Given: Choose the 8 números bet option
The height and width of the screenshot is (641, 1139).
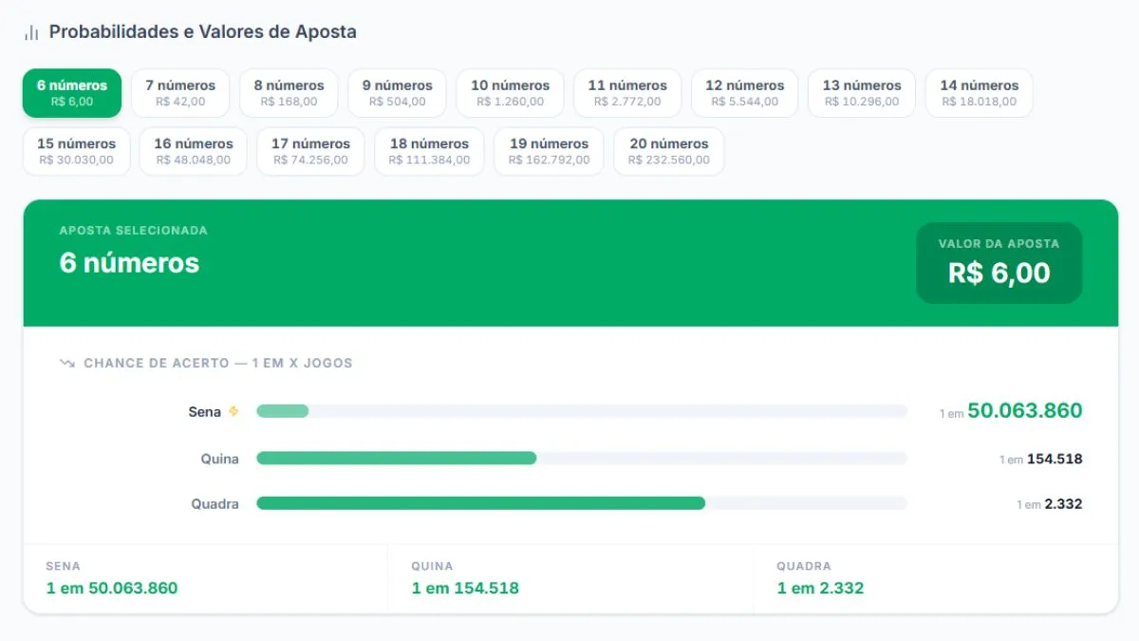Looking at the screenshot, I should [x=289, y=93].
